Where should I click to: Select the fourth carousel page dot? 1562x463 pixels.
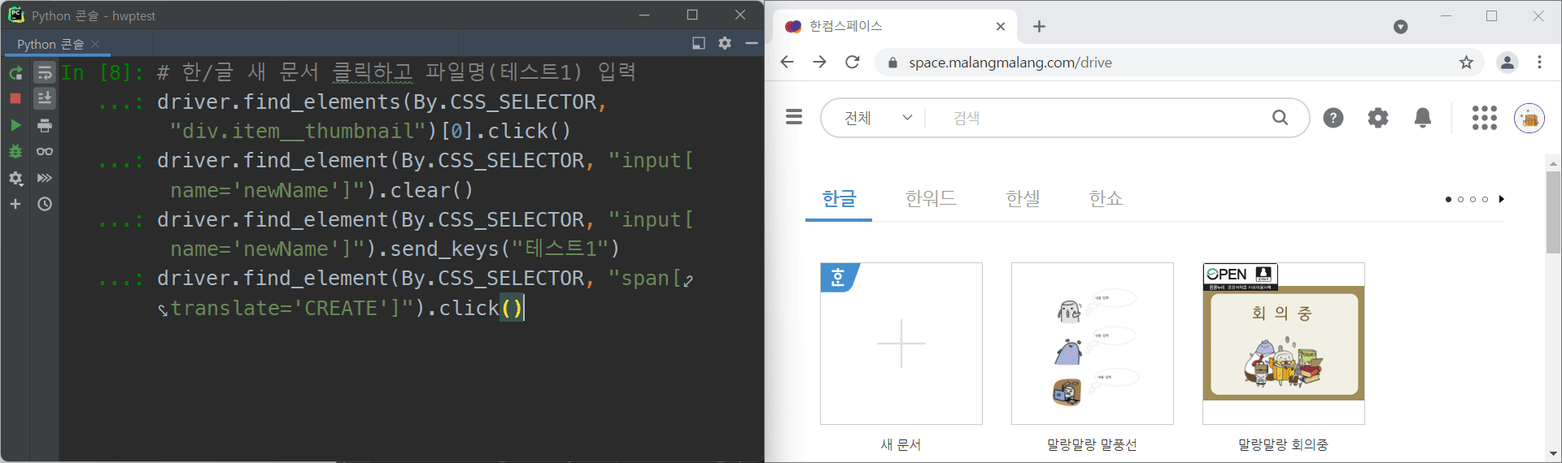coord(1485,199)
